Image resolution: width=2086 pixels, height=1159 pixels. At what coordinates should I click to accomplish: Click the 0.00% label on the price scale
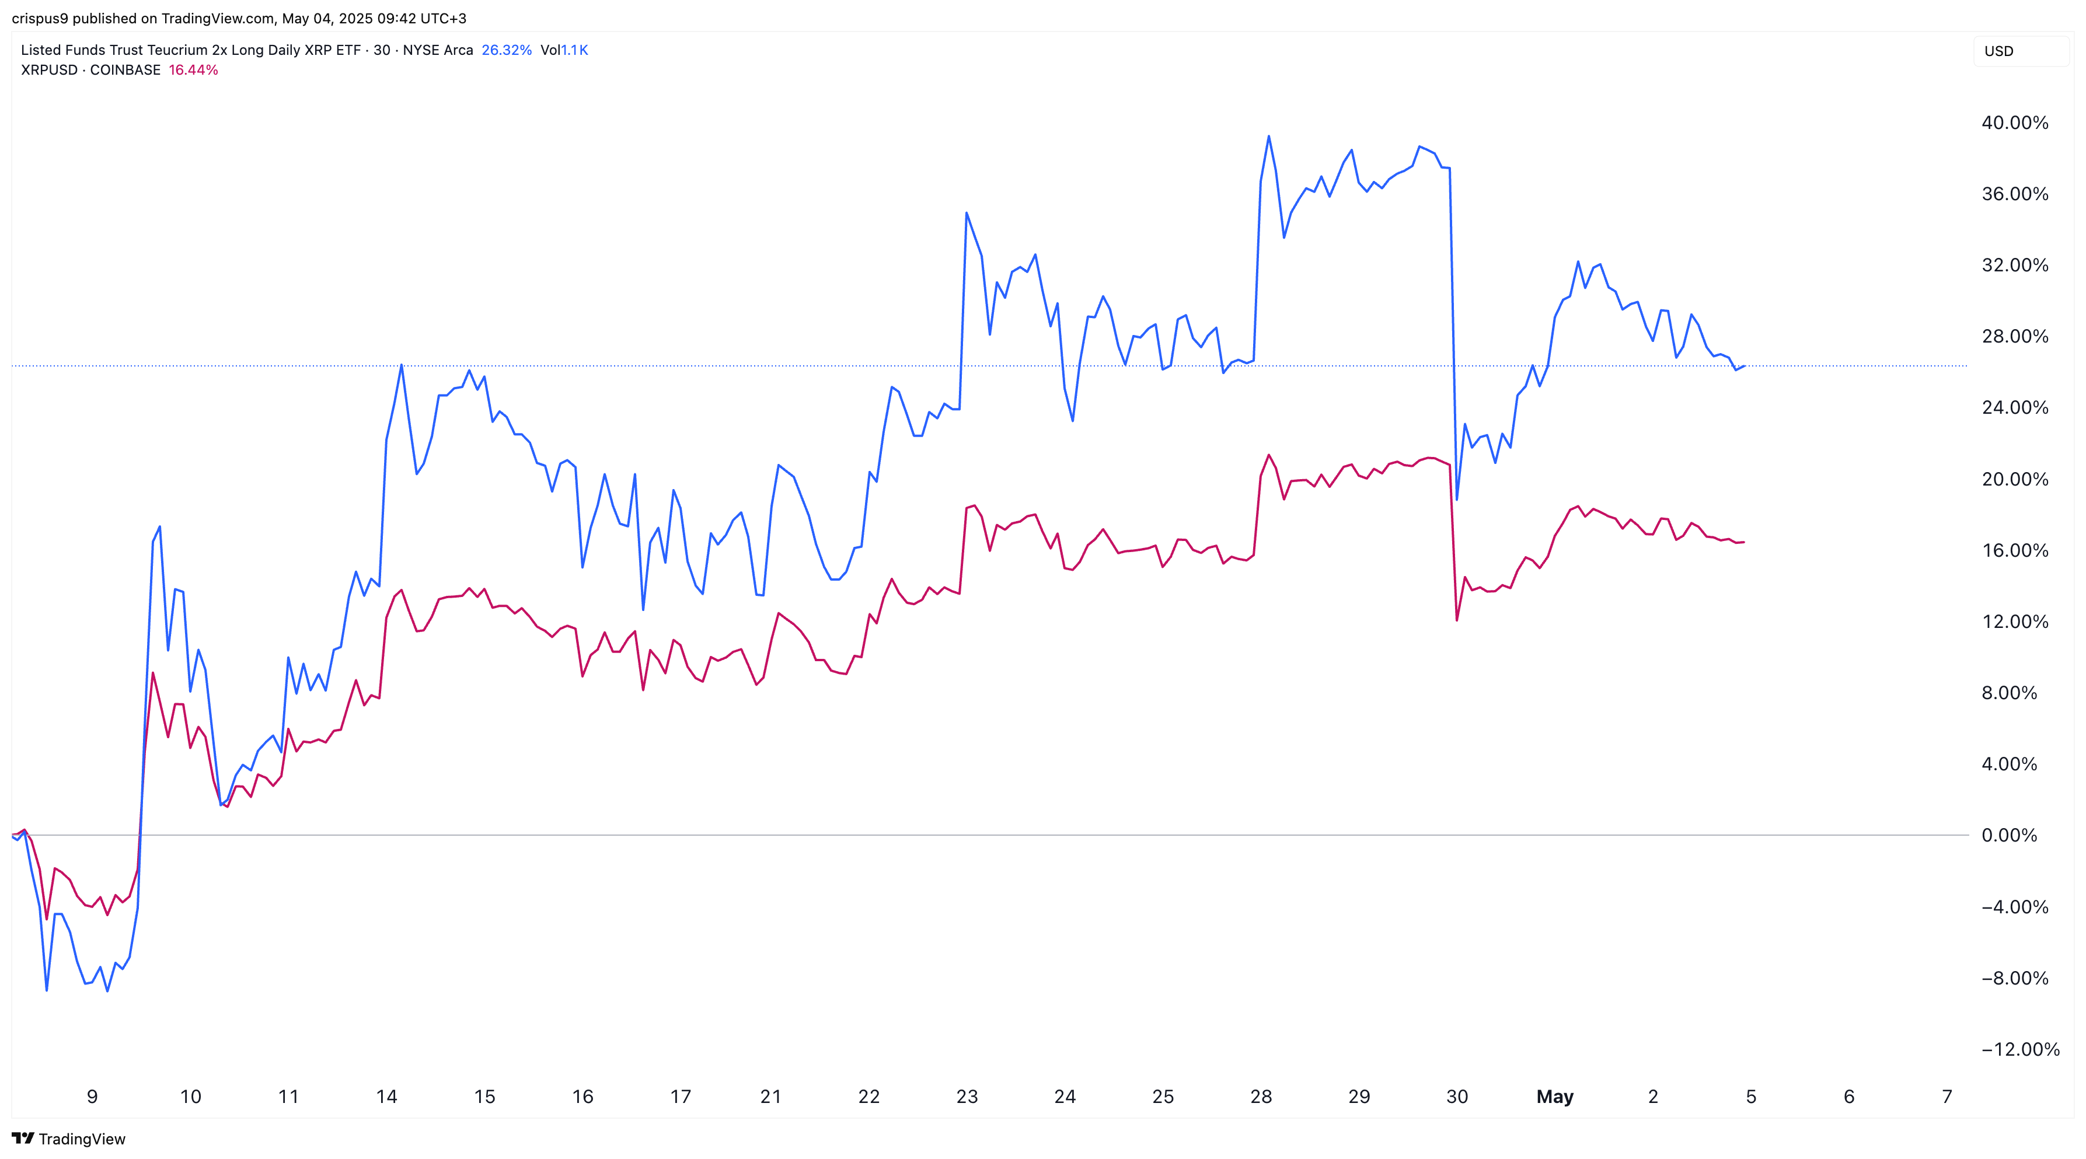(x=2009, y=835)
